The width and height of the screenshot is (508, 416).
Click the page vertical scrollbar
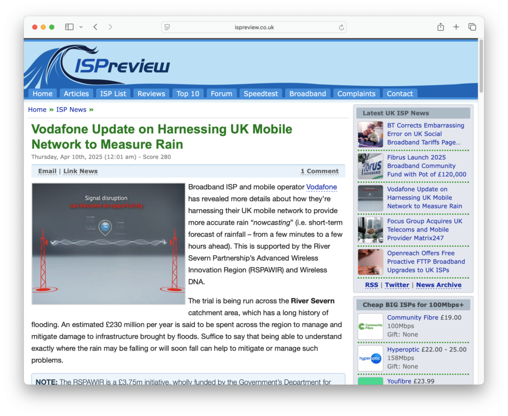pyautogui.click(x=481, y=66)
